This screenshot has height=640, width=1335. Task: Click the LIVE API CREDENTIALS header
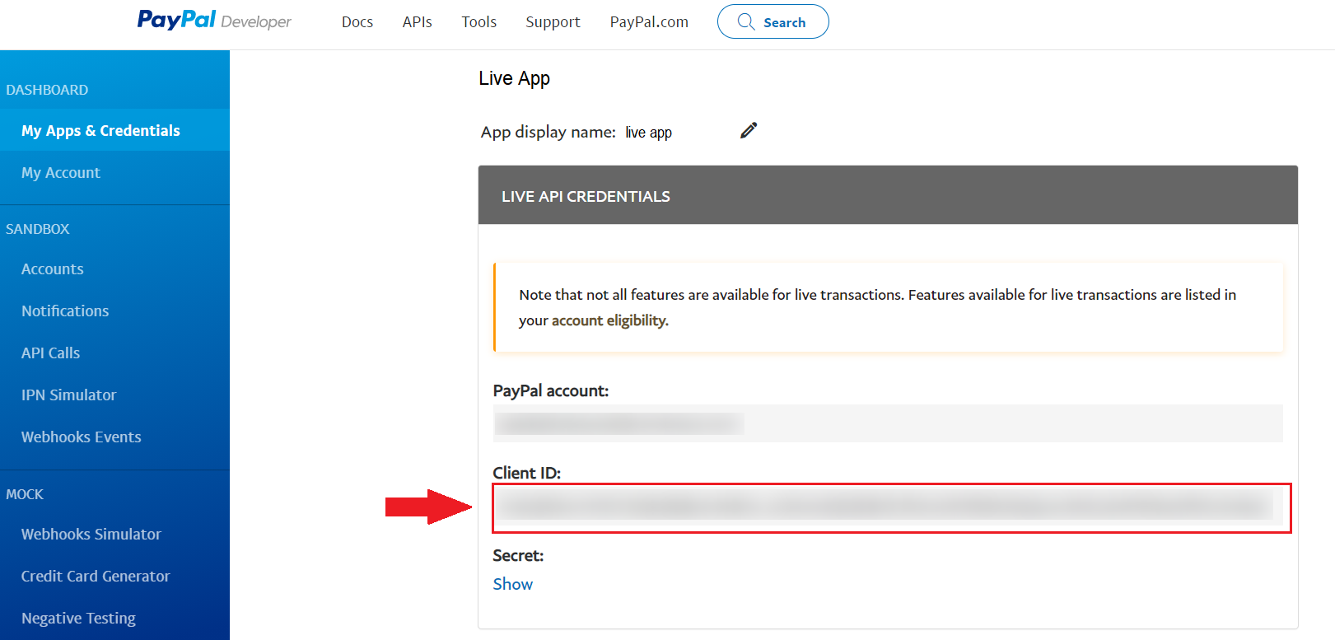pyautogui.click(x=888, y=195)
